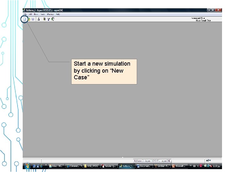Image resolution: width=230 pixels, height=172 pixels.
Task: Click the HYSYS title bar icon
Action: [24, 10]
